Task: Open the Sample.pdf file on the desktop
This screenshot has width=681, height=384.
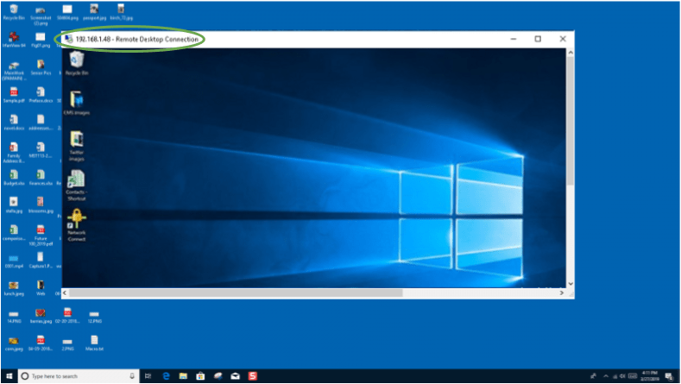Action: [x=14, y=95]
